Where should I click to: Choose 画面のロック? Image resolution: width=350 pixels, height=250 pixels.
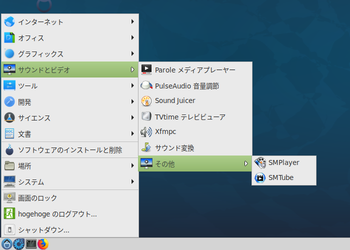click(x=70, y=198)
